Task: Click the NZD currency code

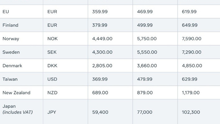Action: 52,93
